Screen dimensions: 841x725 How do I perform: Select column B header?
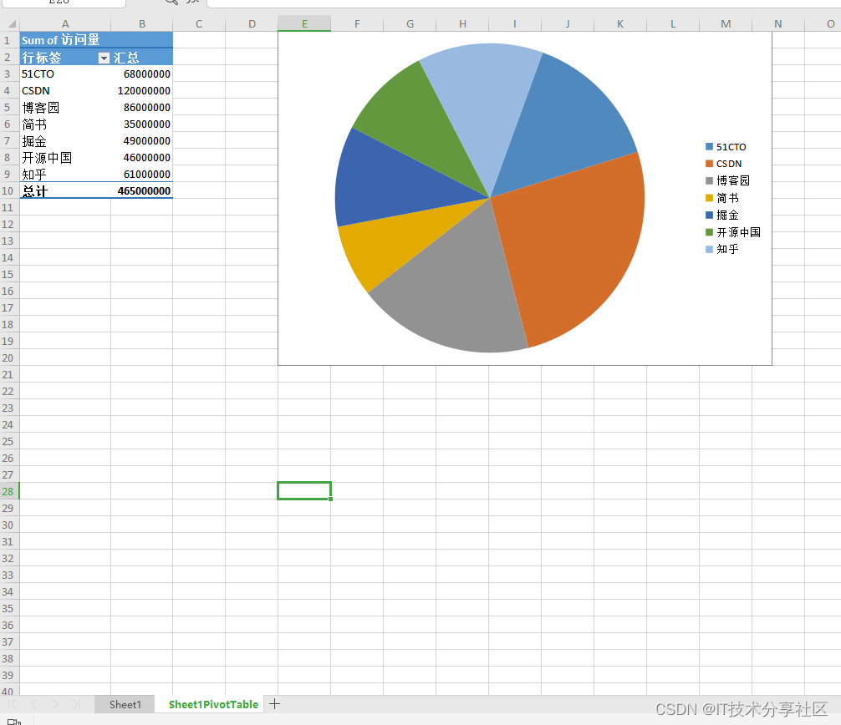142,23
